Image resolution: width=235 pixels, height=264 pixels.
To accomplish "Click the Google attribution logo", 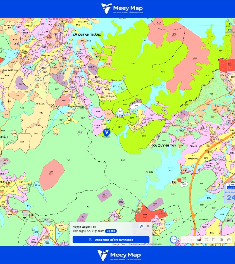I will coord(116,244).
